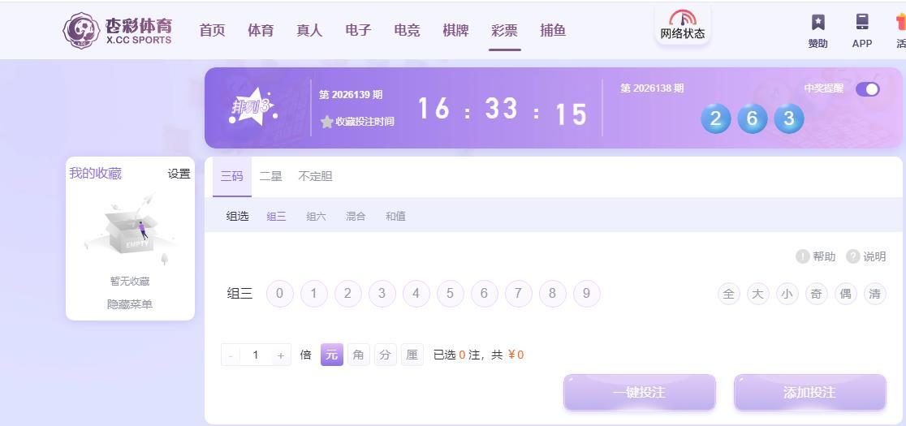The height and width of the screenshot is (426, 906).
Task: Select number ball 2 in 组三 row
Action: coord(347,294)
